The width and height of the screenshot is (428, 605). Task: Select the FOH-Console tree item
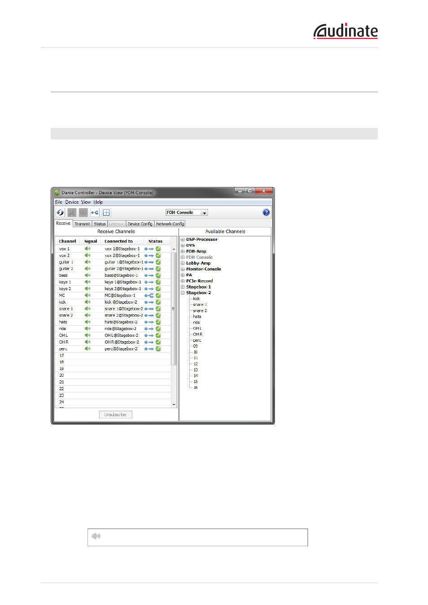pos(199,257)
